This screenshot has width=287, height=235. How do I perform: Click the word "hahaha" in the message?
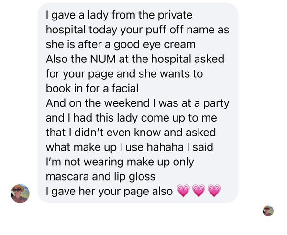point(165,147)
